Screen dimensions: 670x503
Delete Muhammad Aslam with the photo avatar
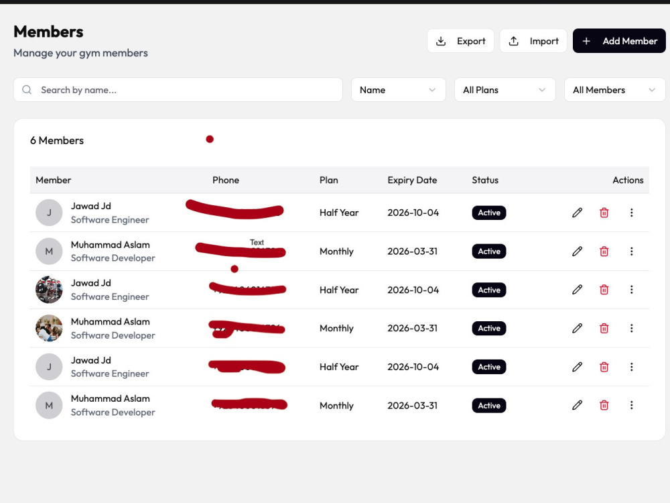604,328
